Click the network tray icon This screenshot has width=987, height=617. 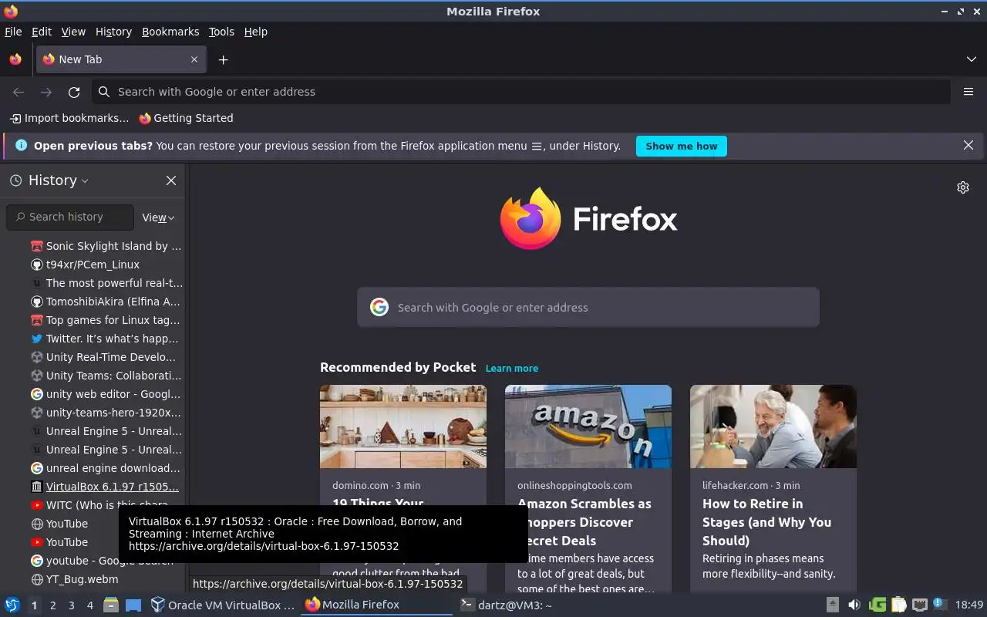click(919, 605)
